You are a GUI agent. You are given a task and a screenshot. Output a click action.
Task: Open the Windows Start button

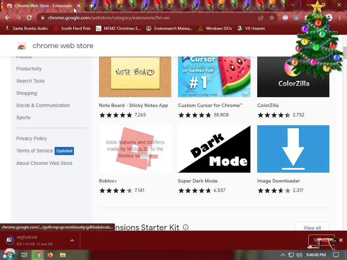[x=8, y=255]
